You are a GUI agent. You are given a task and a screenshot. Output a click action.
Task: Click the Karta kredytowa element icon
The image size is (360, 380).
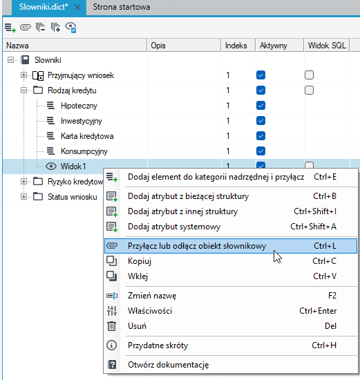(x=50, y=136)
